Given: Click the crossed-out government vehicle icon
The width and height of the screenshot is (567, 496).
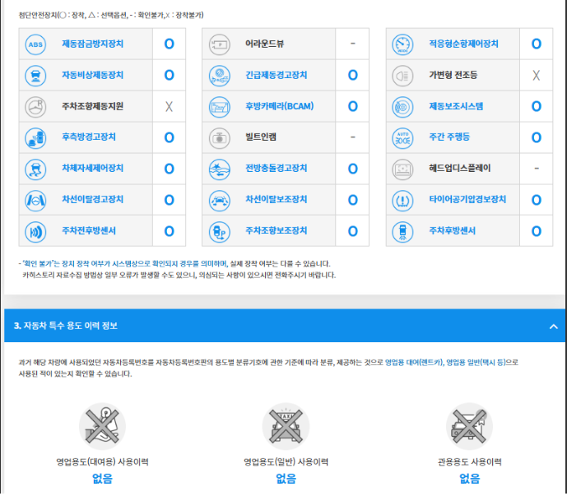Looking at the screenshot, I should (x=469, y=426).
